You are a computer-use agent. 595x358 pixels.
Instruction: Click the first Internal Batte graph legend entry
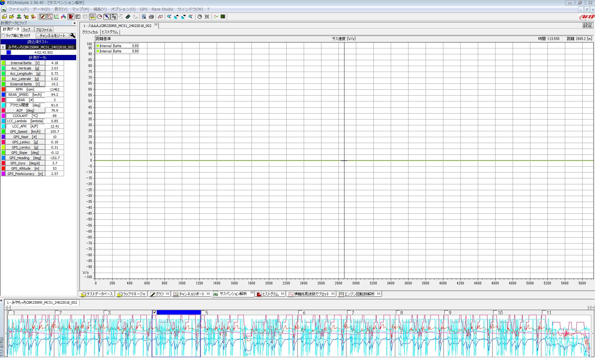[x=118, y=46]
